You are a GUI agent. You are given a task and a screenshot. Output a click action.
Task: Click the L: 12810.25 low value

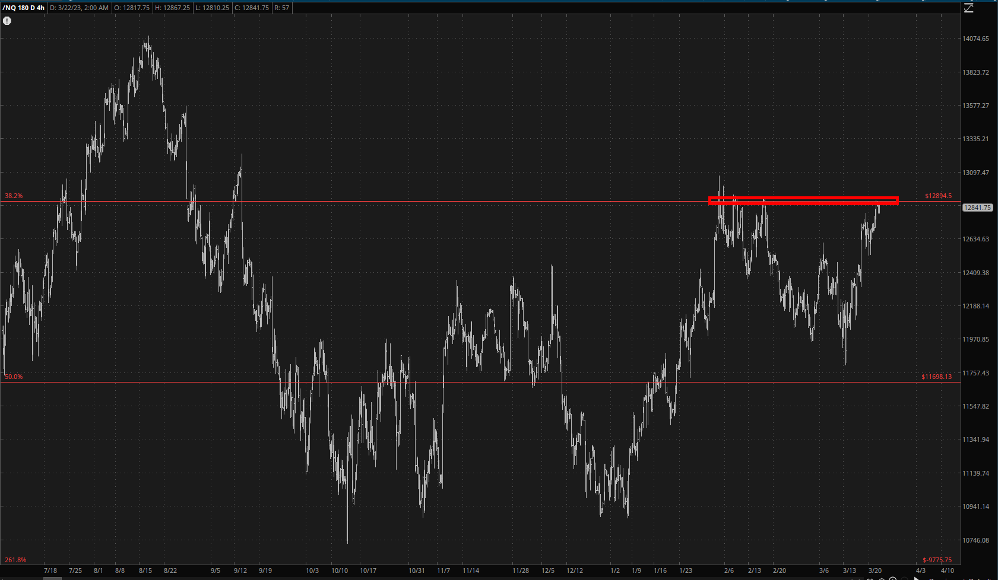click(212, 8)
